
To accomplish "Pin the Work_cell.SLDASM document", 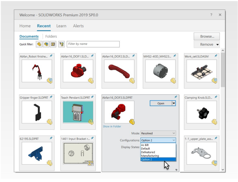I will [x=216, y=56].
